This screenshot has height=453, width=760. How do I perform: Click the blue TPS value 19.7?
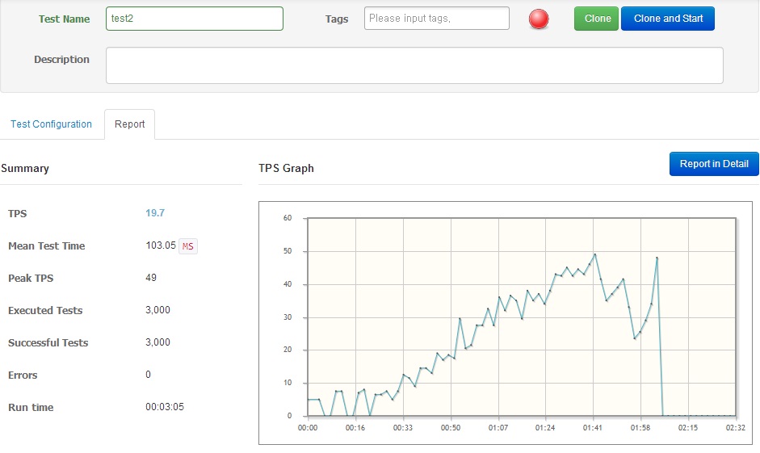pos(154,213)
